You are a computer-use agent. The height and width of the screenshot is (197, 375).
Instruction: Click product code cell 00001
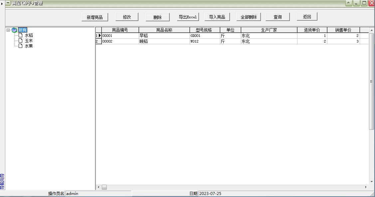120,36
